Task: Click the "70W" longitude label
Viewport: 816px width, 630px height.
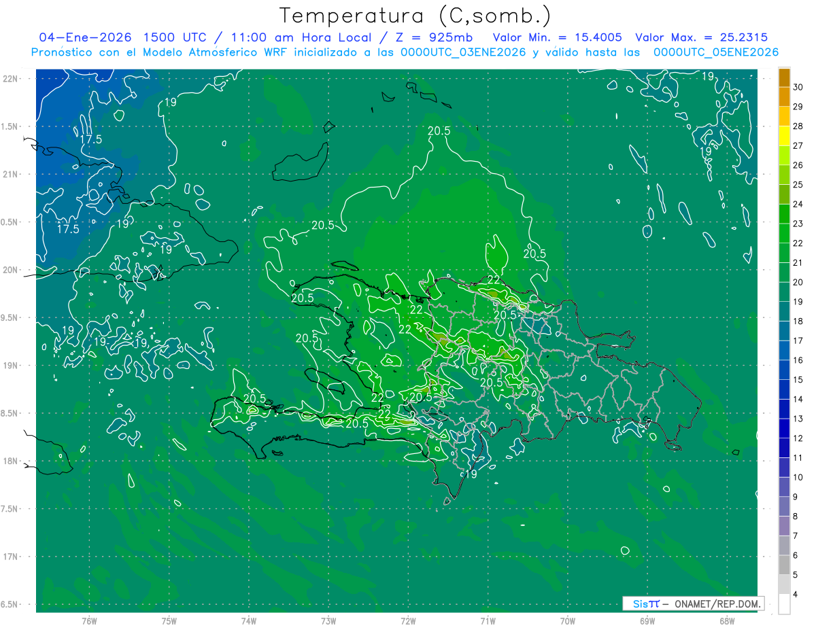Action: pos(567,620)
